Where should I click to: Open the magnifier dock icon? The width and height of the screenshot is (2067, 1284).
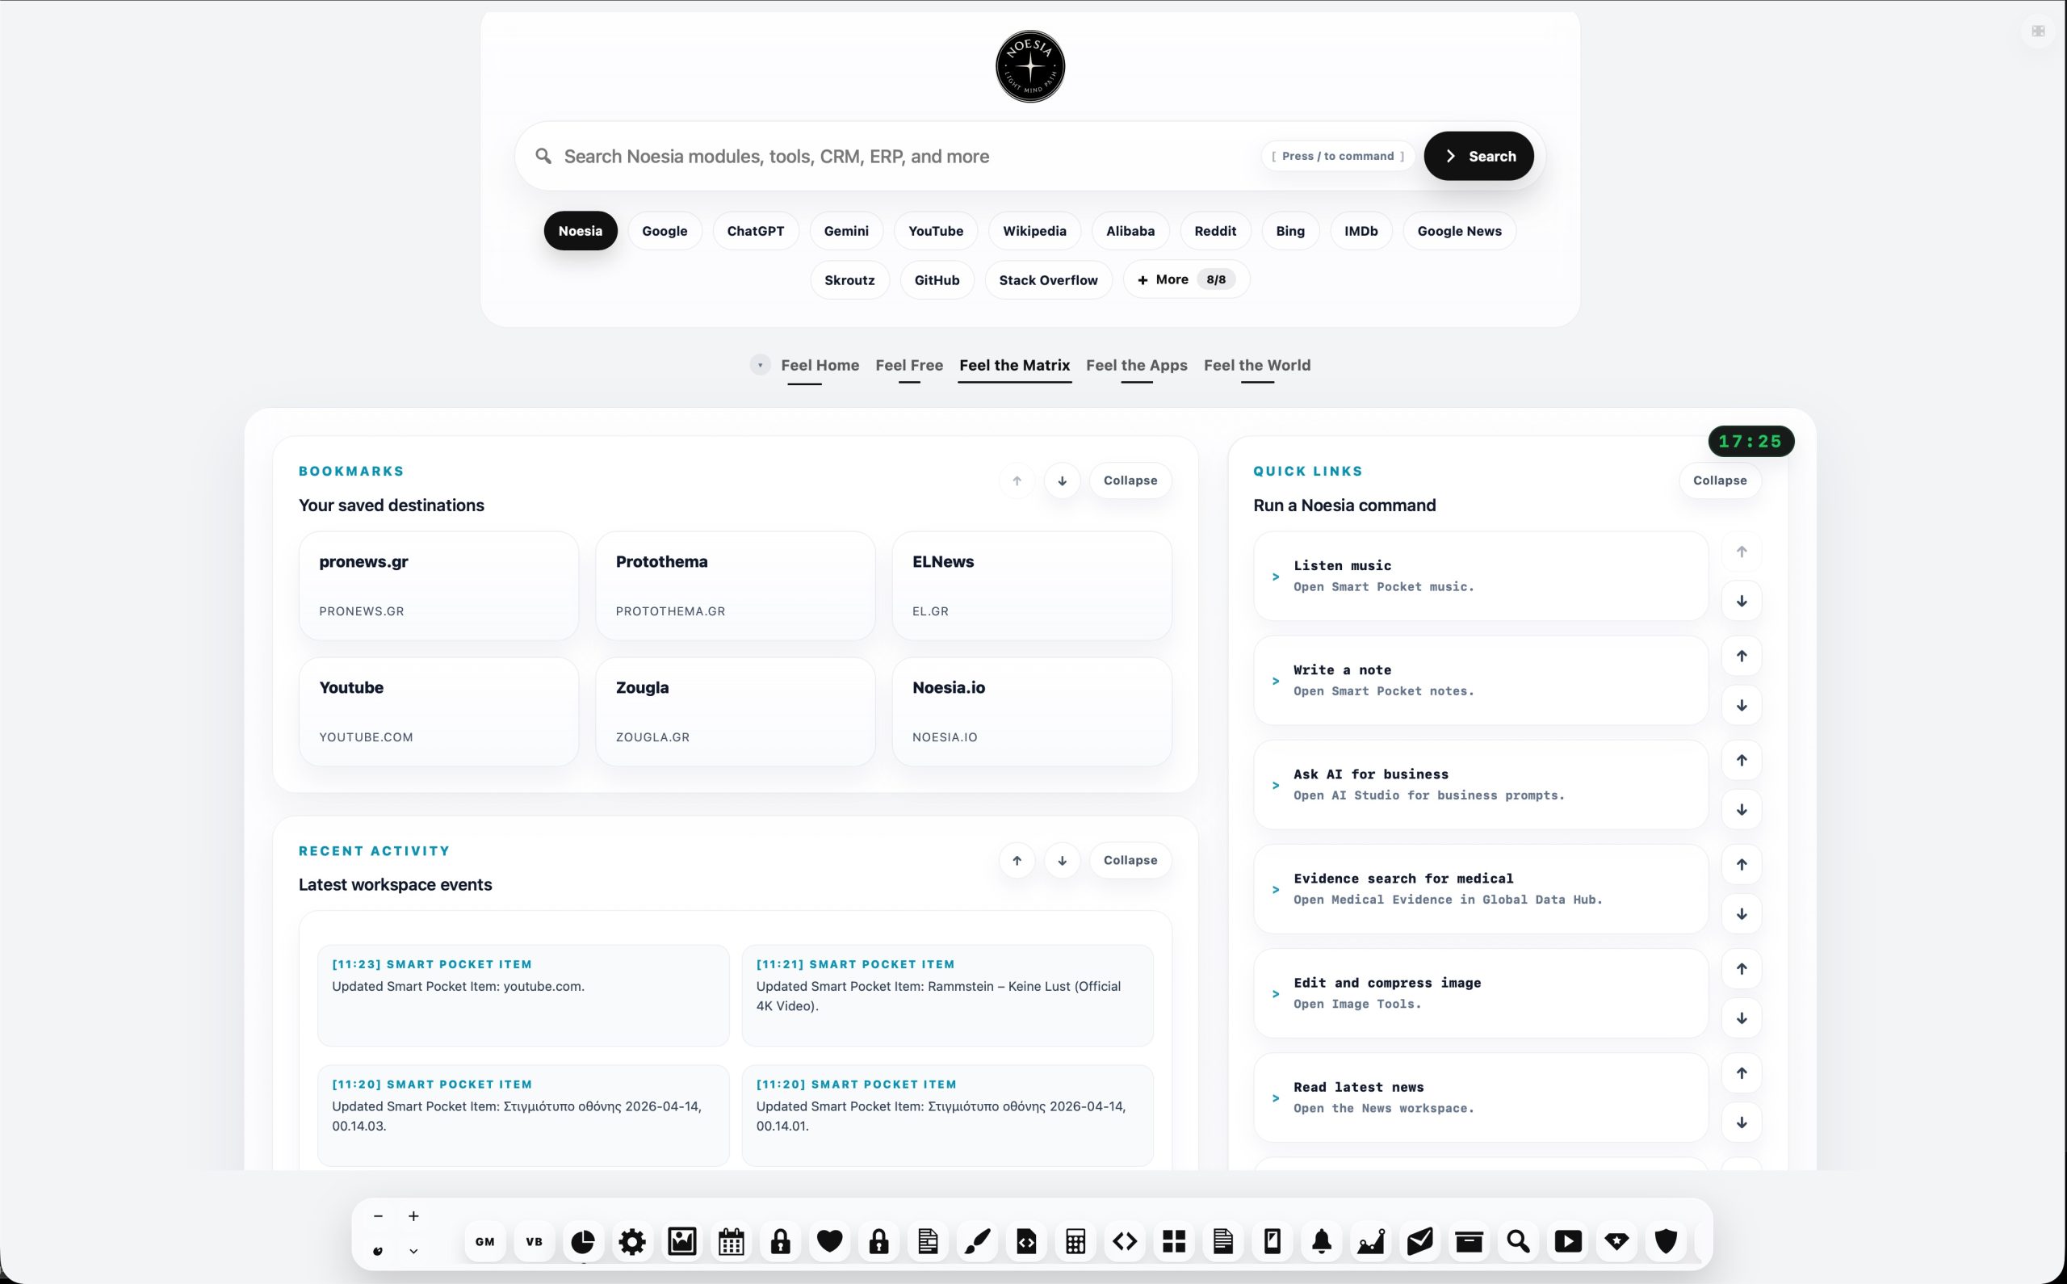click(1519, 1241)
